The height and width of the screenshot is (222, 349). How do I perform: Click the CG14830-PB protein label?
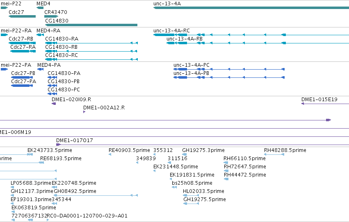coord(64,82)
